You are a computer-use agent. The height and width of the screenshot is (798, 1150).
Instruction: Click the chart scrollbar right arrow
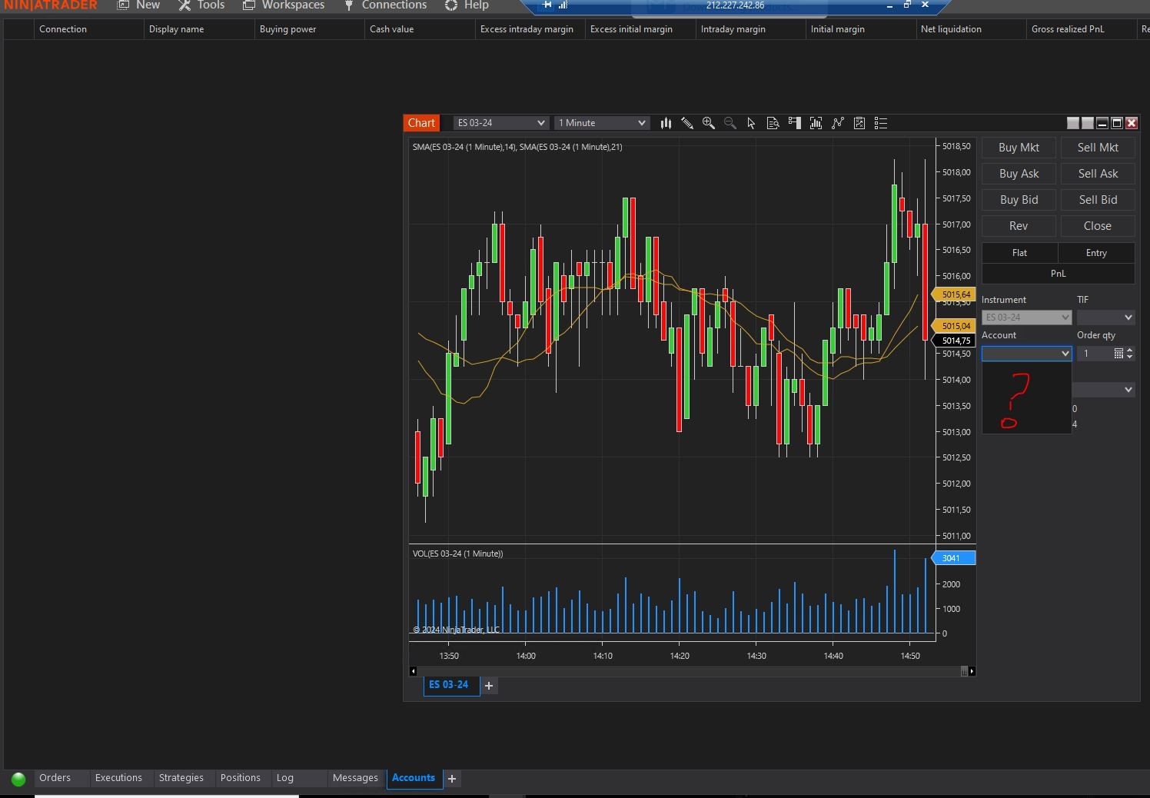tap(972, 671)
